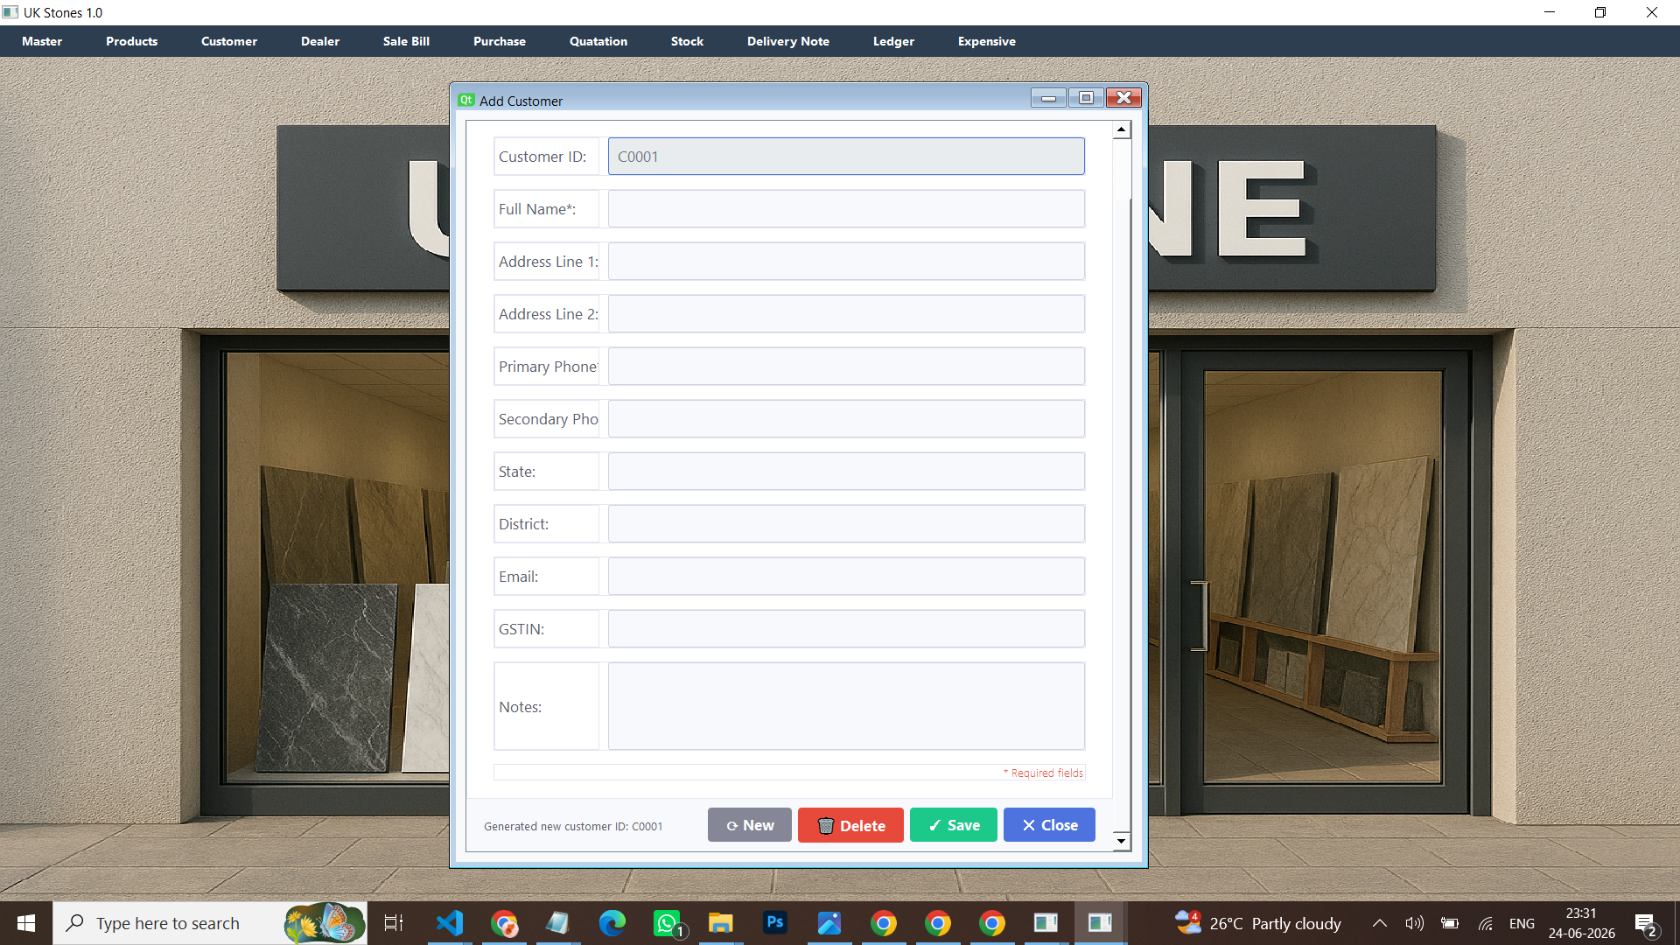This screenshot has width=1680, height=945.
Task: Click the '* Required fields' note
Action: click(x=1043, y=773)
